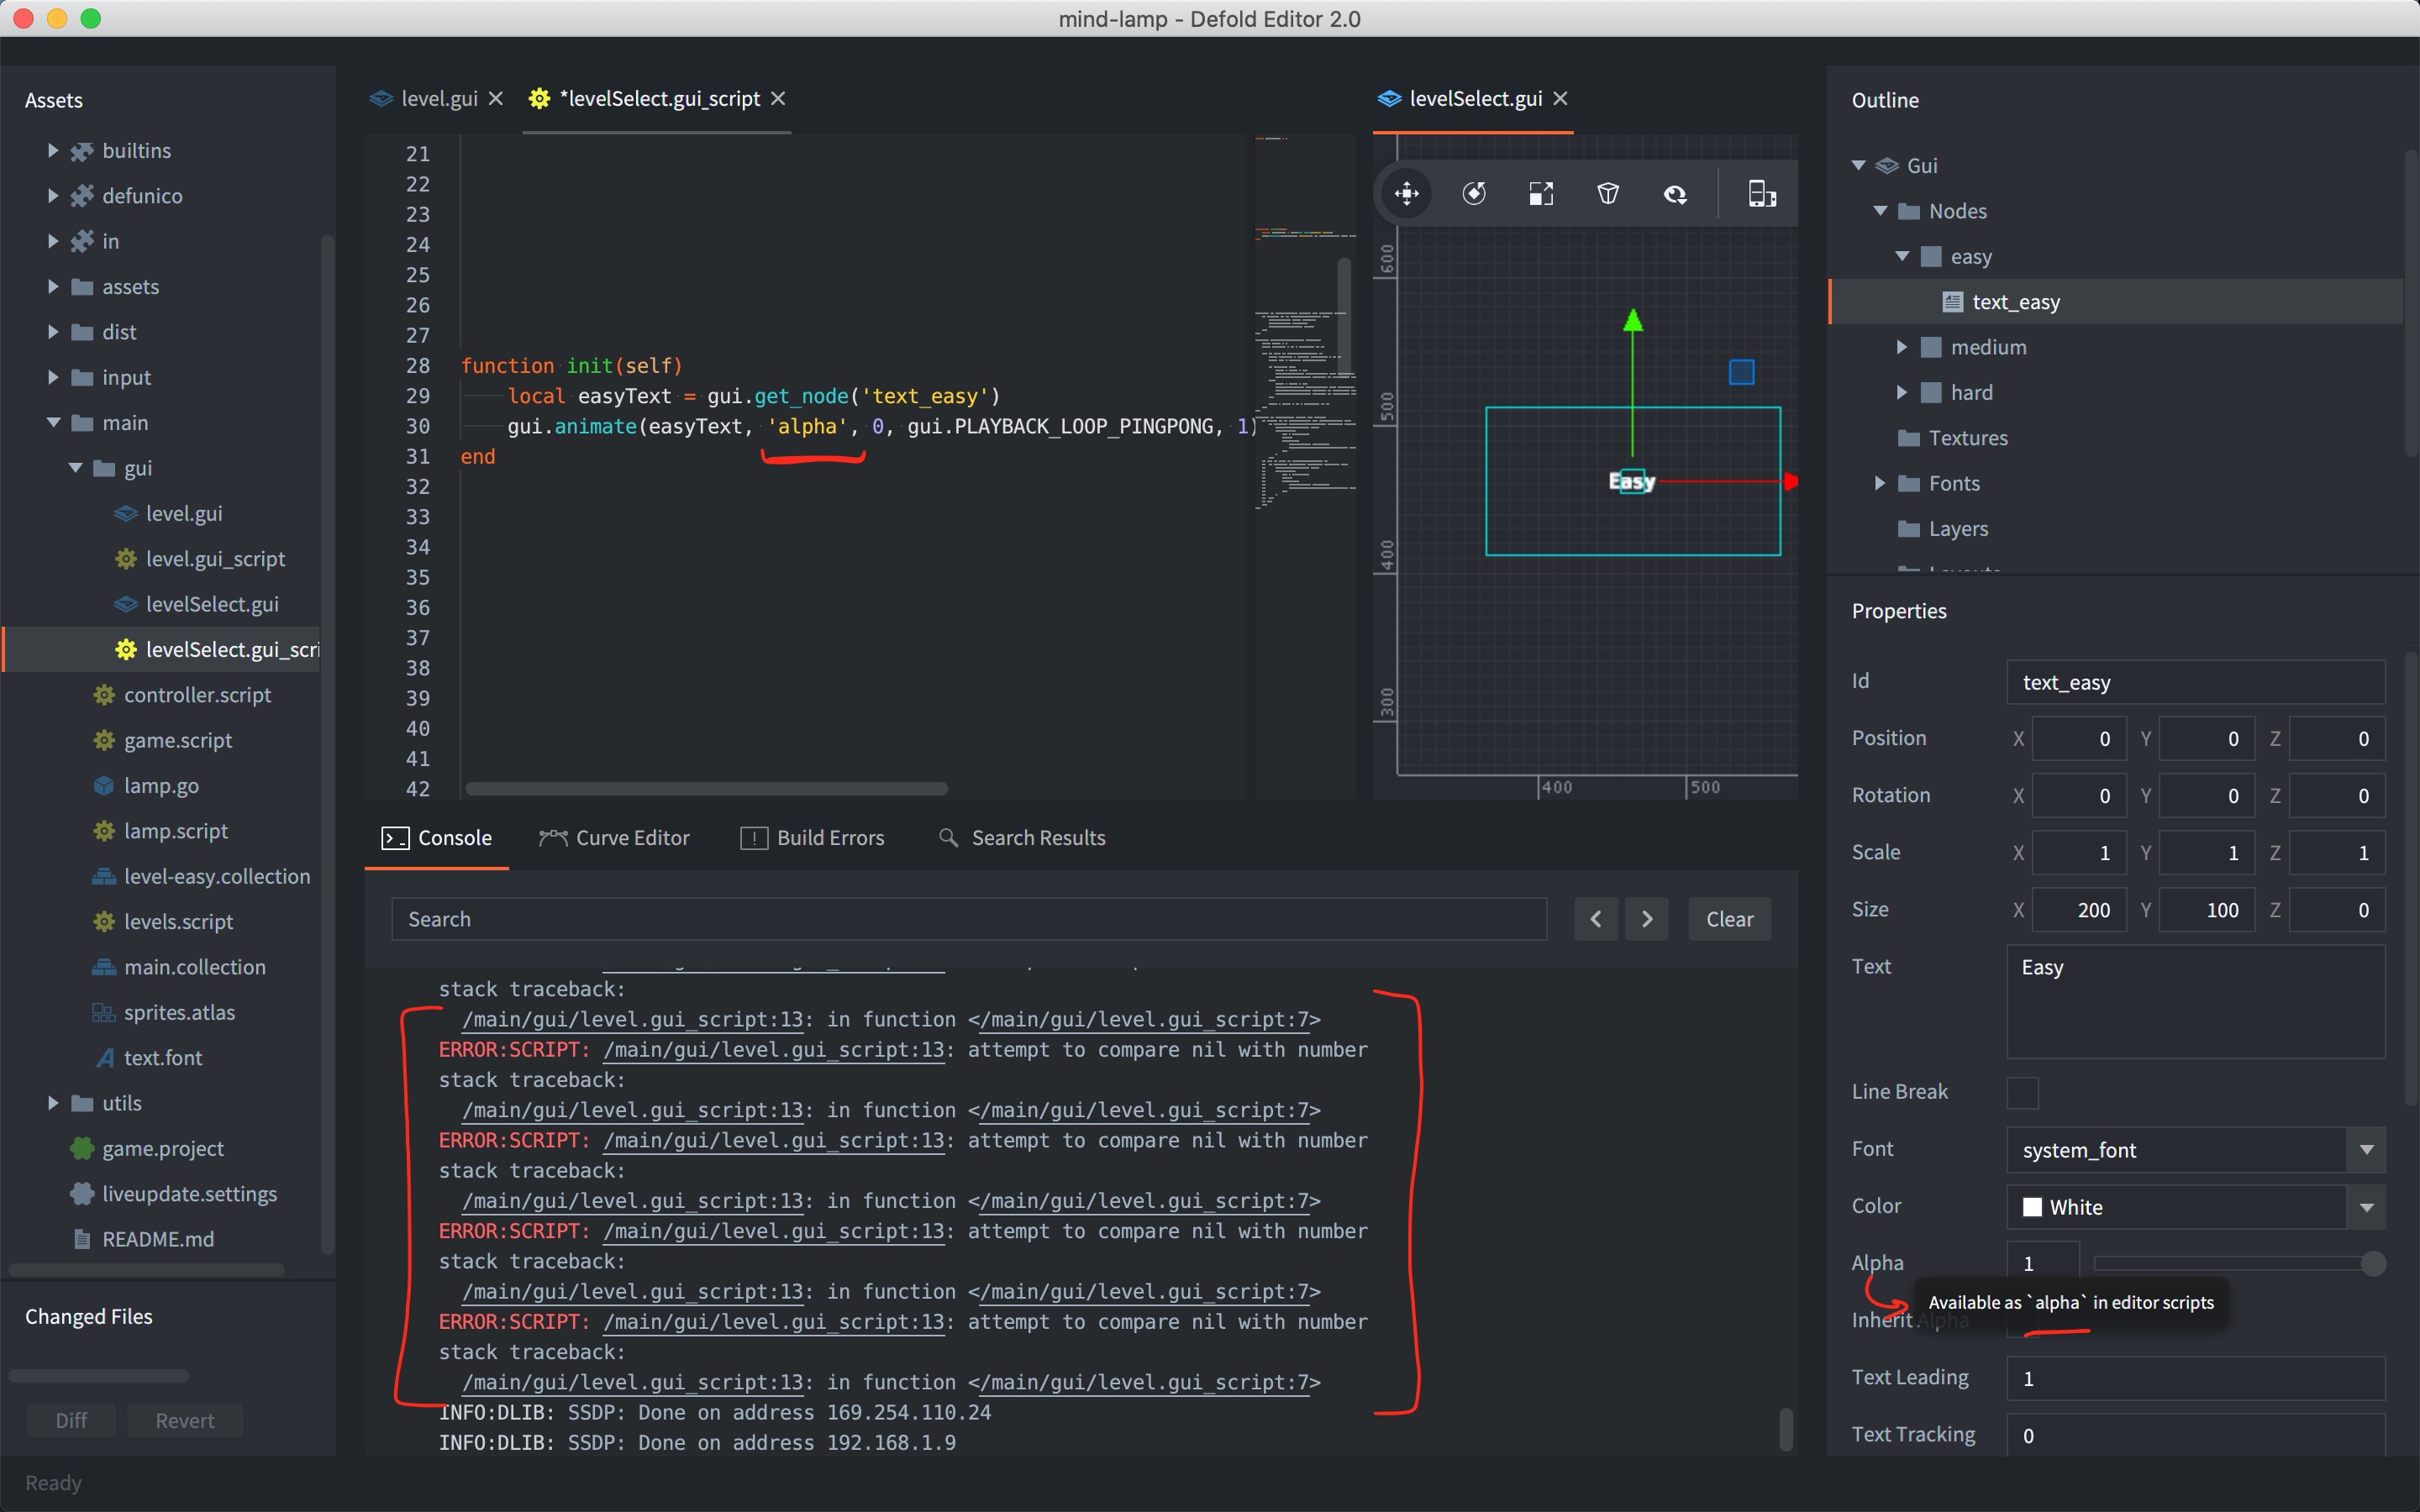Click the Curve Editor icon

click(x=553, y=838)
